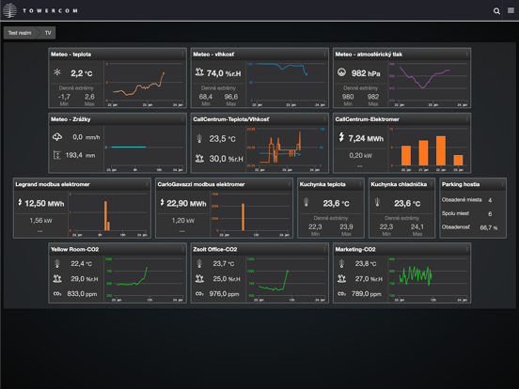Click the 12,50 MWh energy value
This screenshot has width=519, height=389.
click(44, 204)
